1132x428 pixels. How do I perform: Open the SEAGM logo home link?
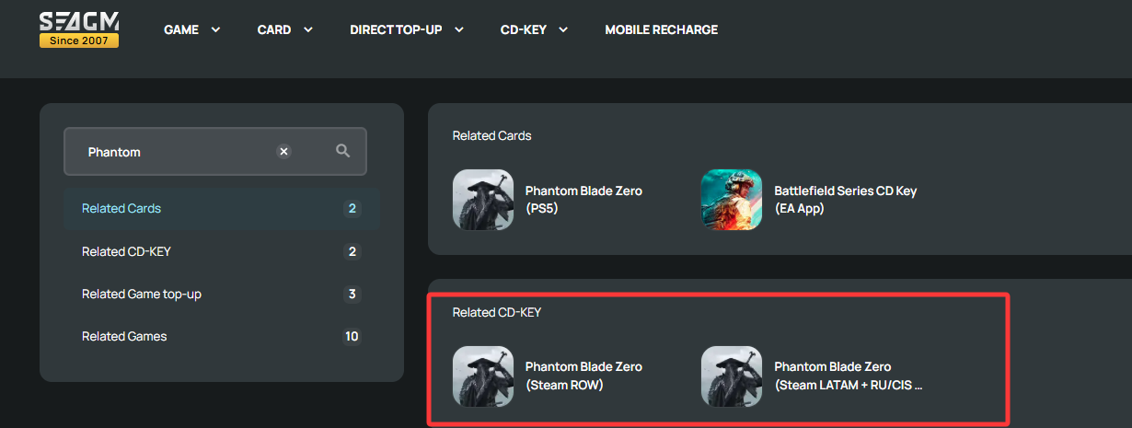pos(79,29)
